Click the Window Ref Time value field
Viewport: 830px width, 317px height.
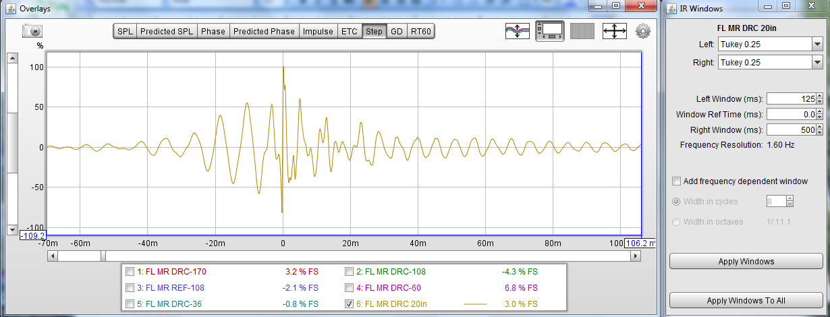tap(791, 114)
